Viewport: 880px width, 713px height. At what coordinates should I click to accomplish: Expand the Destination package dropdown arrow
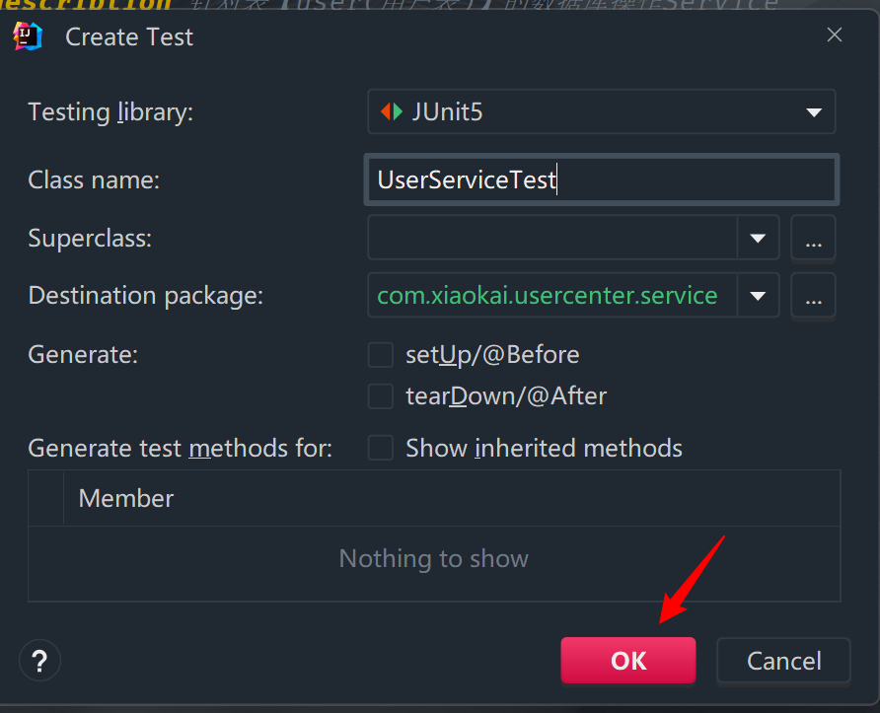click(x=758, y=295)
